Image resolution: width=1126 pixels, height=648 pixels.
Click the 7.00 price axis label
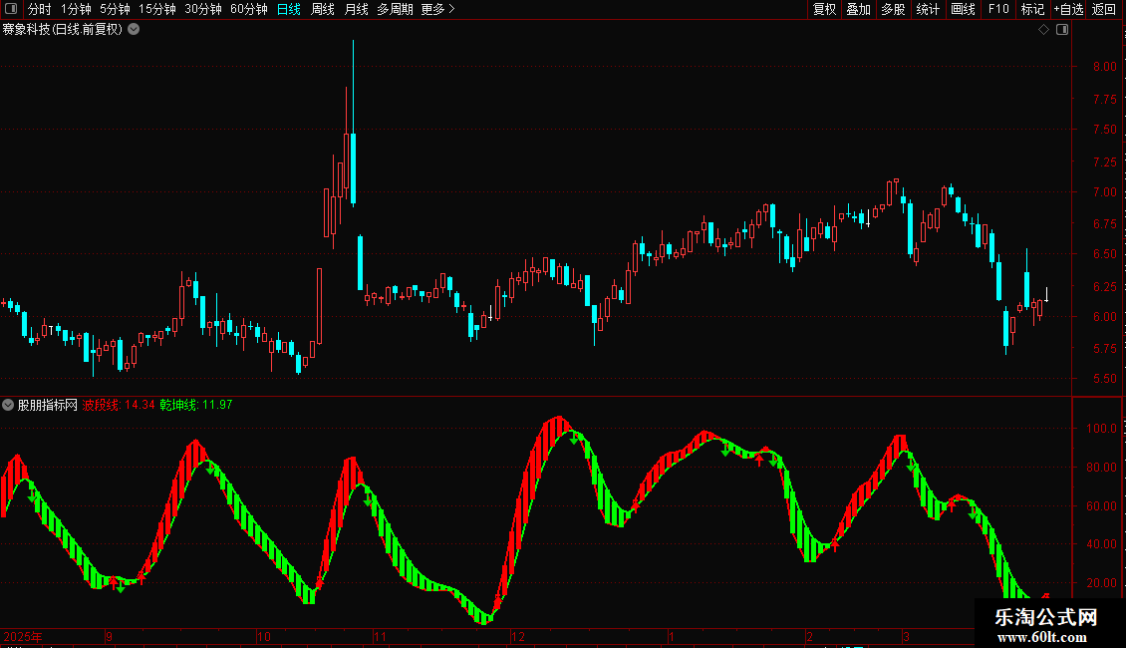point(1104,191)
